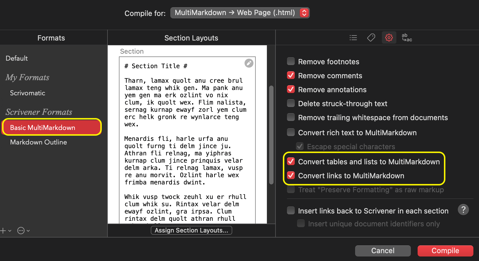Click Assign Section Layouts button
This screenshot has width=479, height=261.
191,230
